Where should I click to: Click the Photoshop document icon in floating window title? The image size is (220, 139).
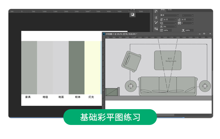click(104, 34)
